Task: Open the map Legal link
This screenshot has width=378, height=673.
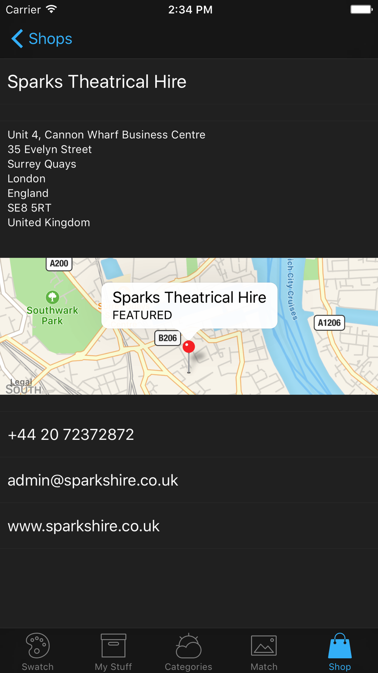Action: coord(21,382)
